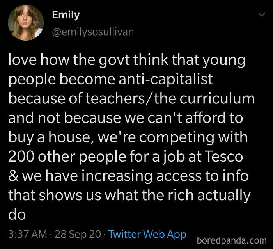Click the final word do
Screen dimensions: 273x249
tap(17, 214)
